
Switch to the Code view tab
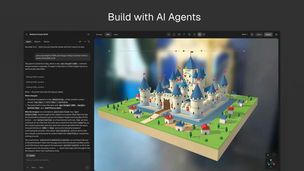[116, 34]
